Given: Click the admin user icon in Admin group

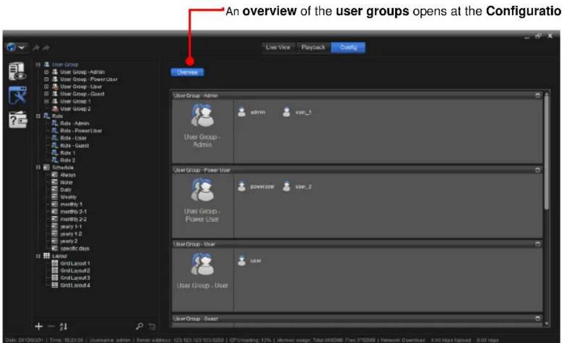Looking at the screenshot, I should pyautogui.click(x=242, y=112).
